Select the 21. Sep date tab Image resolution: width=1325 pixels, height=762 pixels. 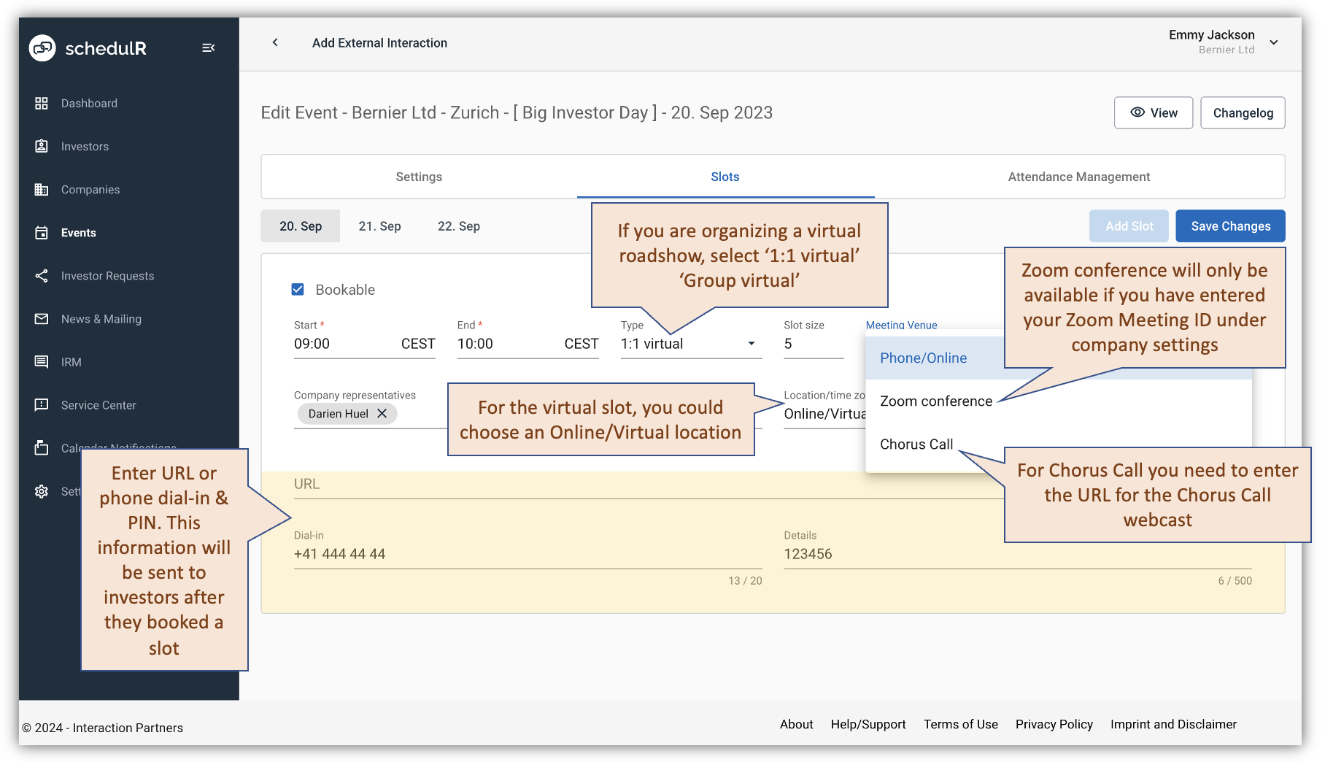(x=379, y=226)
